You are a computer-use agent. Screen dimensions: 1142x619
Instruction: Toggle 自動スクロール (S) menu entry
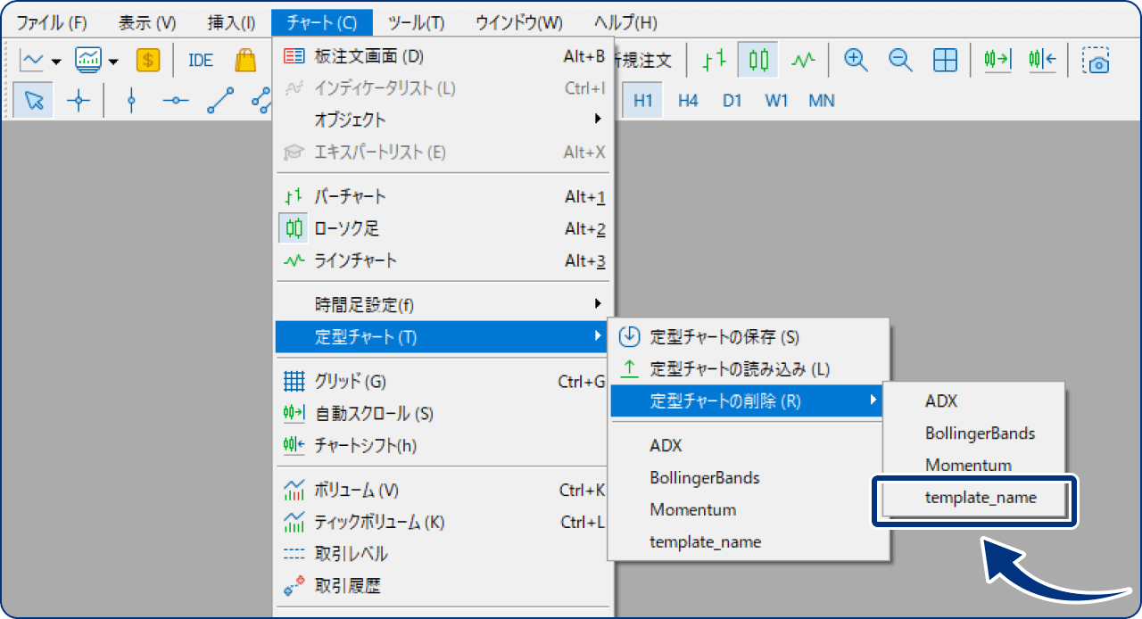coord(443,414)
